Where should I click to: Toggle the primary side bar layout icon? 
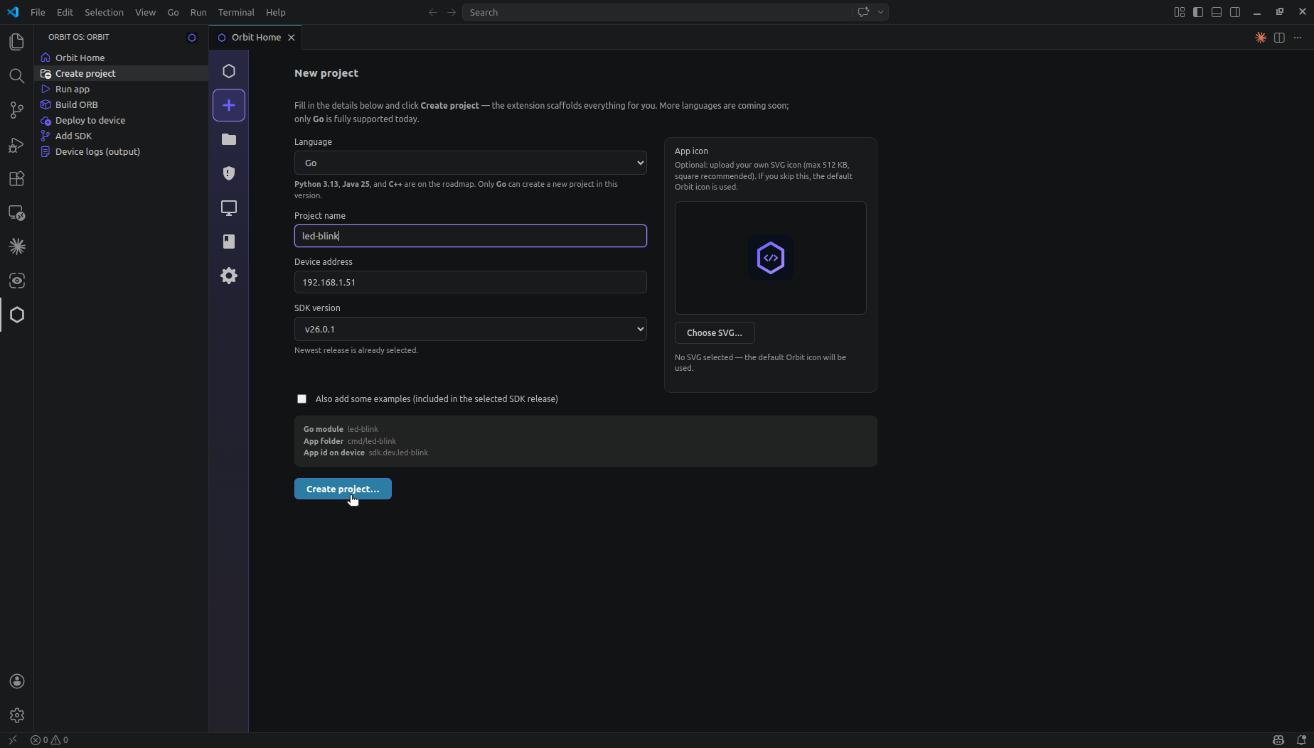(1198, 12)
